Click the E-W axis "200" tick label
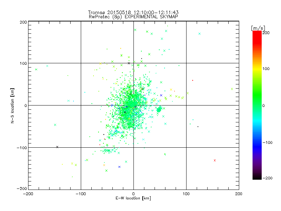281x211 pixels. pyautogui.click(x=239, y=194)
